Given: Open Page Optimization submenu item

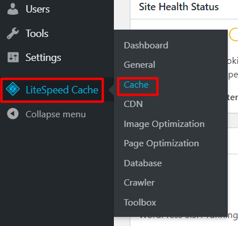Looking at the screenshot, I should click(161, 143).
